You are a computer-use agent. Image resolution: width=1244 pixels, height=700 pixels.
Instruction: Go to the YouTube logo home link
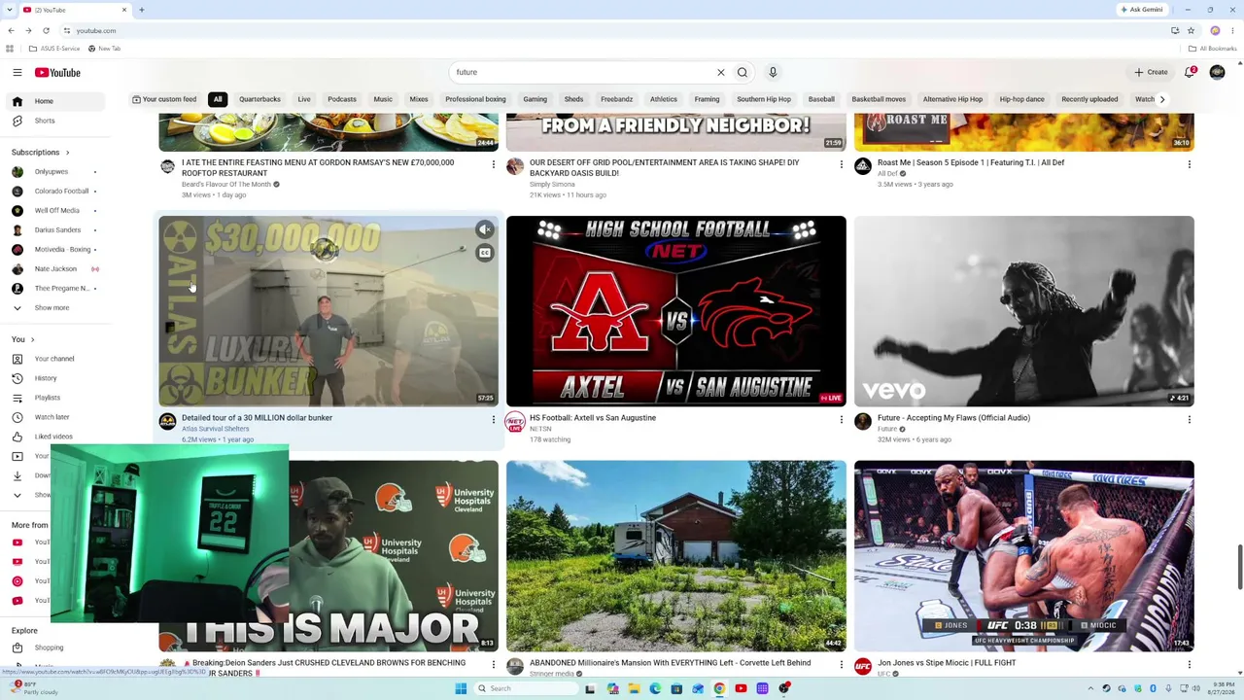[x=57, y=72]
